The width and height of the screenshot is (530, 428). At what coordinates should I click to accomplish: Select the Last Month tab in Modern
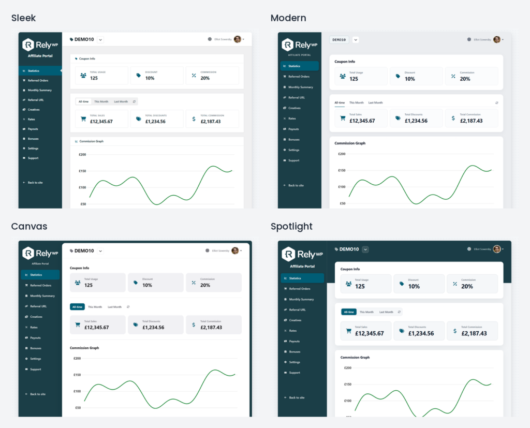376,103
